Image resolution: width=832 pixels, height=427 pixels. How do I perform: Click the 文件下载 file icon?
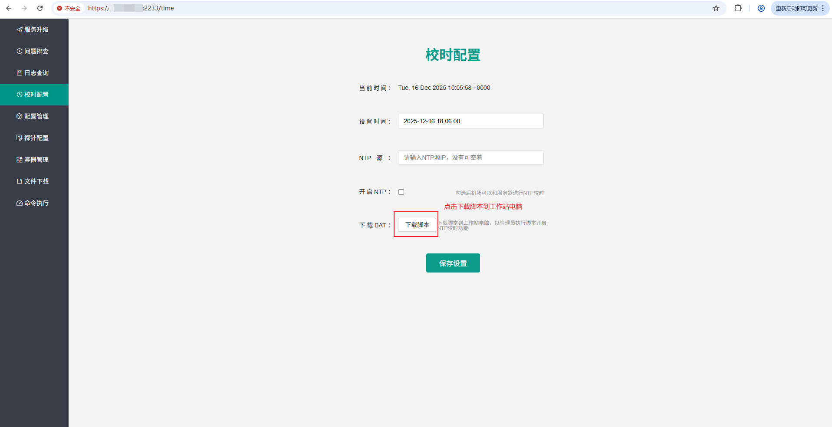coord(19,181)
